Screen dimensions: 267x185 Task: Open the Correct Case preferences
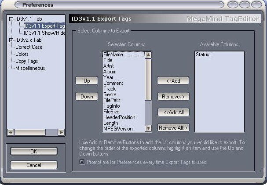tap(29, 47)
